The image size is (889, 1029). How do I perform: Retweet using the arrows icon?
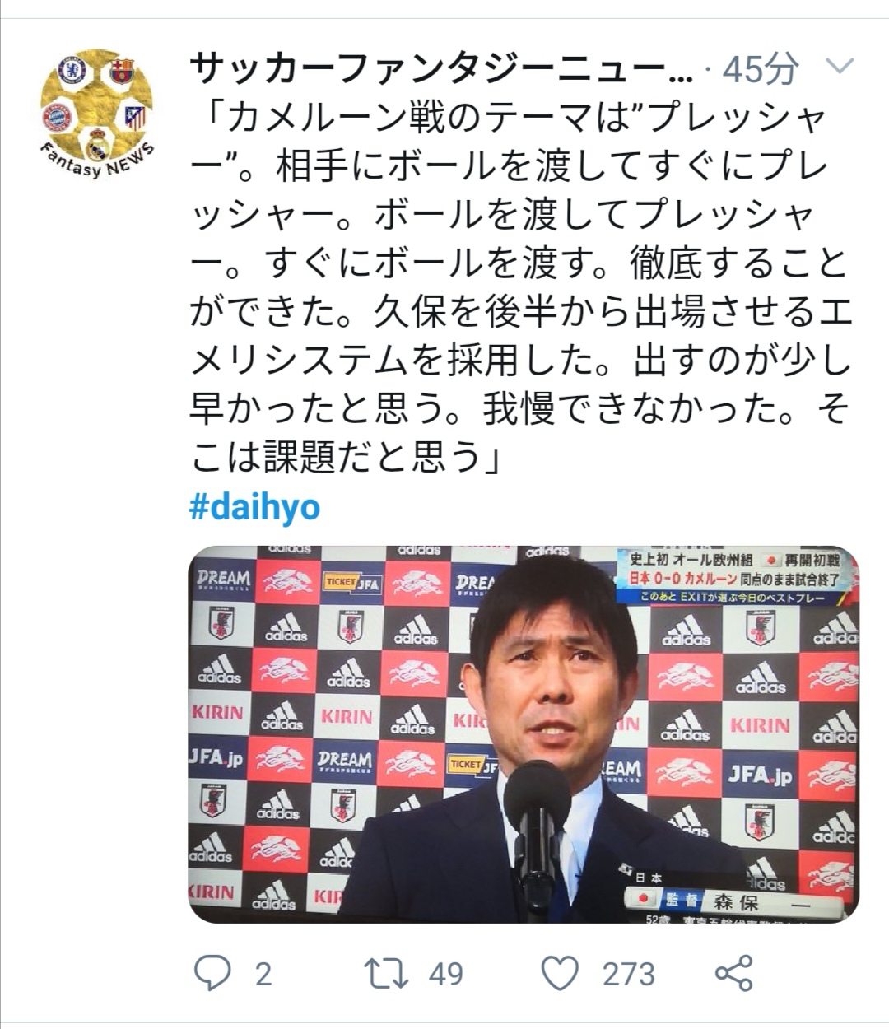tap(387, 973)
